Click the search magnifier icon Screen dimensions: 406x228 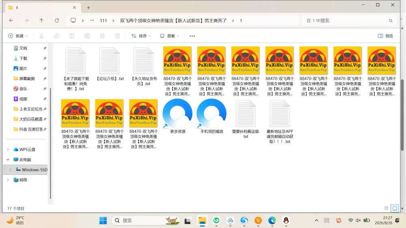(391, 21)
